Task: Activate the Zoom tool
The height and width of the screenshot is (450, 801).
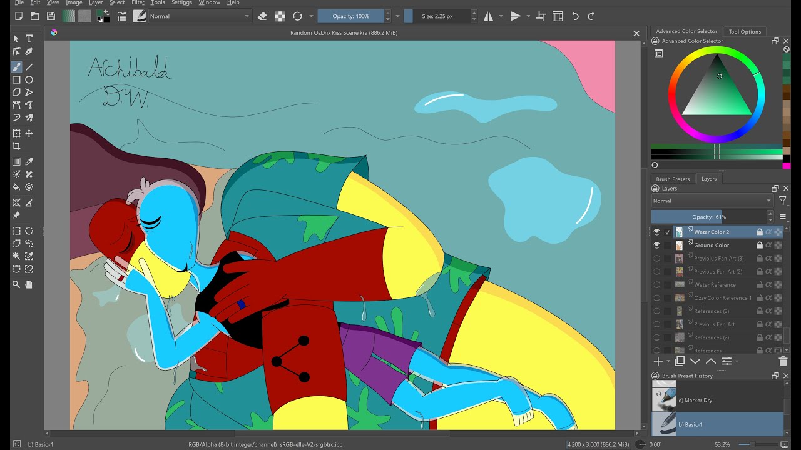Action: point(16,285)
